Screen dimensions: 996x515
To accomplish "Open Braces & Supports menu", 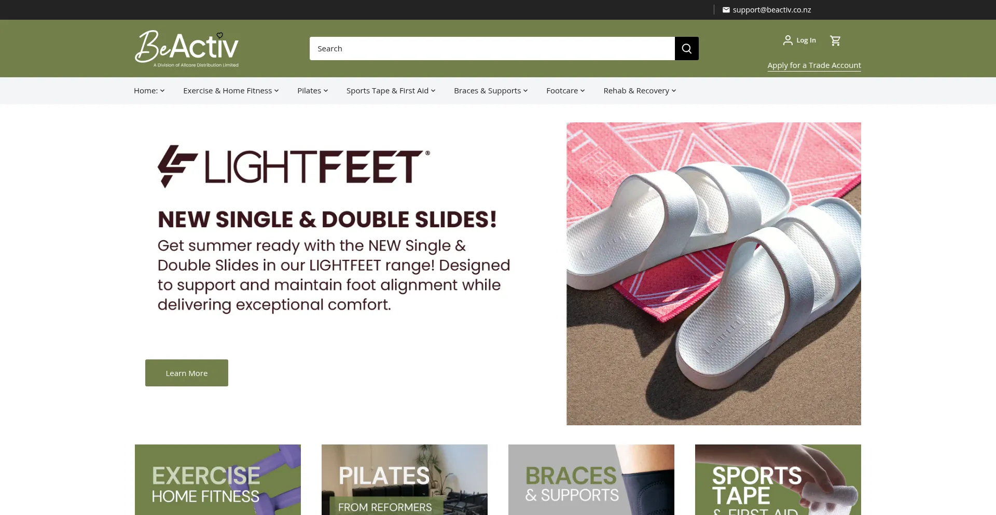I will pyautogui.click(x=491, y=91).
